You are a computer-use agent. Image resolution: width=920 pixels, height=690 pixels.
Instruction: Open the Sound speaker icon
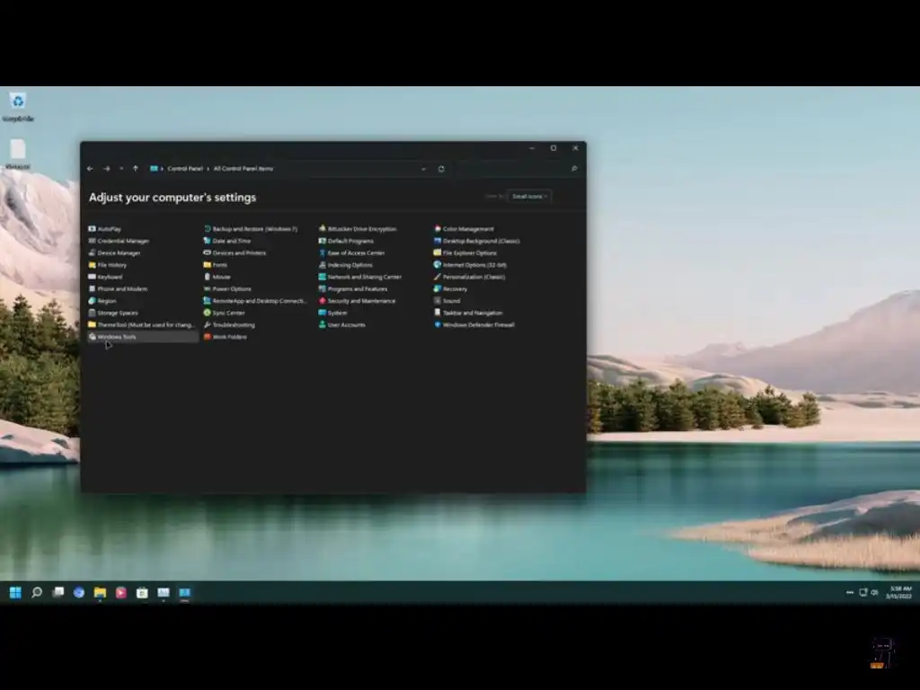[x=438, y=300]
